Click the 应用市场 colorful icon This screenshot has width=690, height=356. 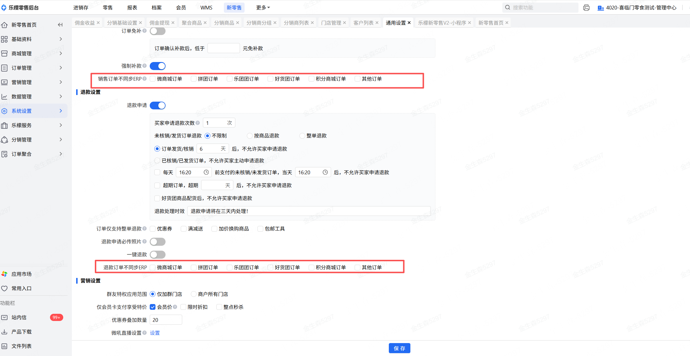tap(4, 274)
